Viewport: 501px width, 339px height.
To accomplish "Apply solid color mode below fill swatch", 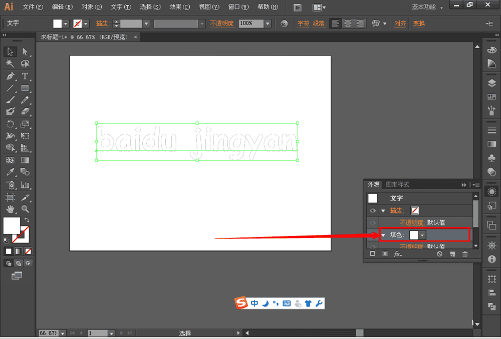I will (9, 251).
